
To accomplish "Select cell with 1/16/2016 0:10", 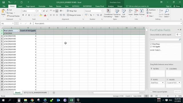I will (x=11, y=60).
